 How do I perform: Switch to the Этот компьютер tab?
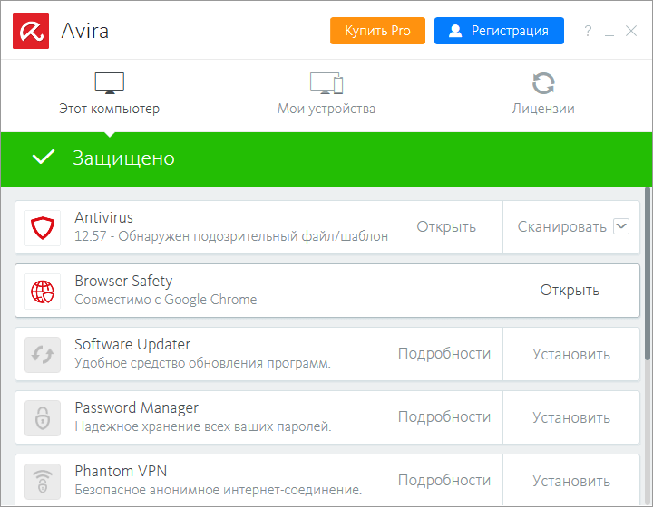109,95
